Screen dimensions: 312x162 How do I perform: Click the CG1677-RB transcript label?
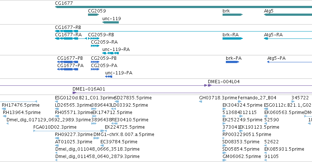point(68,27)
